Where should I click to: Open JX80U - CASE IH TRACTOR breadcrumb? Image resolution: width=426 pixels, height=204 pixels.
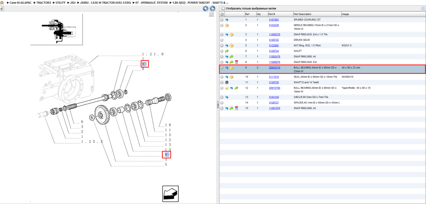[x=105, y=3]
